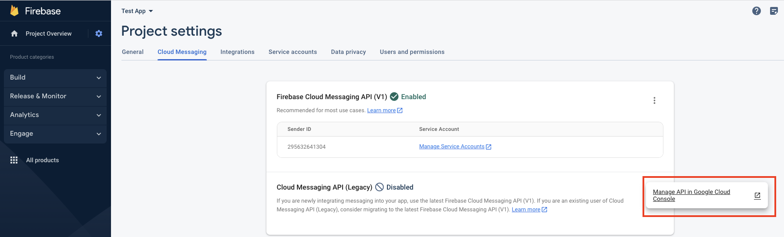Open the release notes feedback icon

[774, 11]
